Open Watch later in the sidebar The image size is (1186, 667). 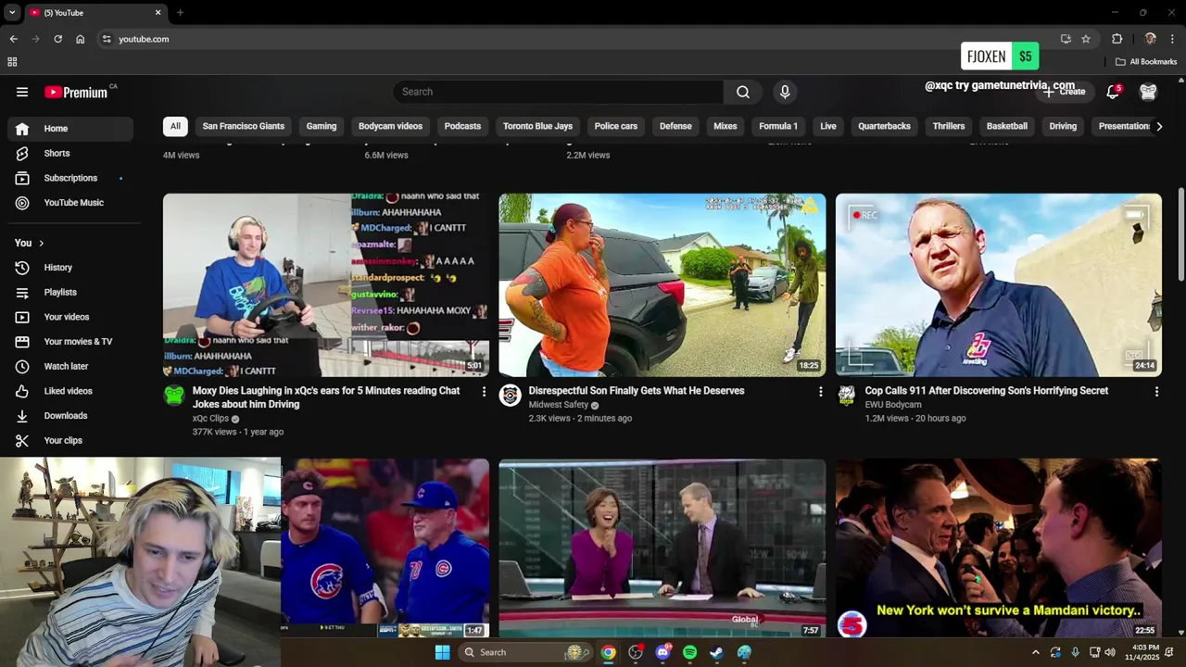(70, 366)
